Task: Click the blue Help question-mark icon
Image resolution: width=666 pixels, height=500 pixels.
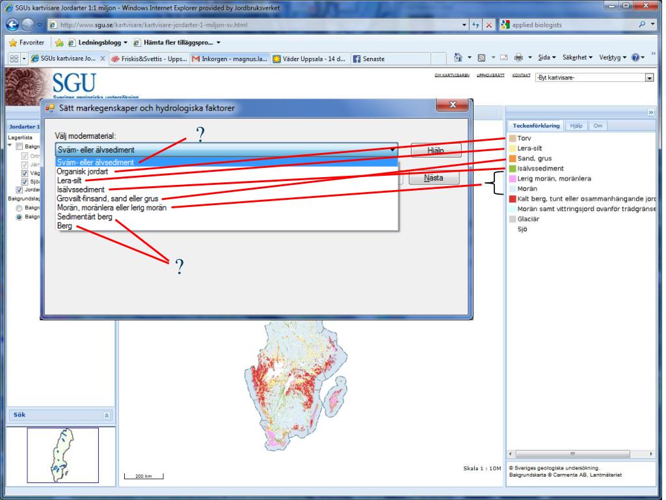Action: (635, 57)
